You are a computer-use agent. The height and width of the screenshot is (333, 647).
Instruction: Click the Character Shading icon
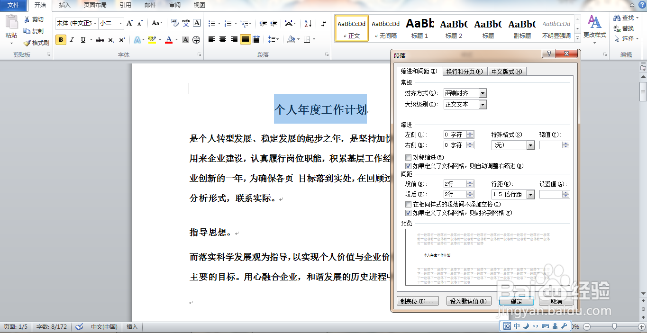pos(185,40)
